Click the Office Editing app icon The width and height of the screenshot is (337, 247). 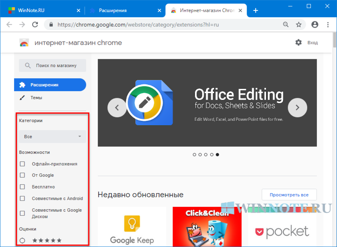[150, 102]
